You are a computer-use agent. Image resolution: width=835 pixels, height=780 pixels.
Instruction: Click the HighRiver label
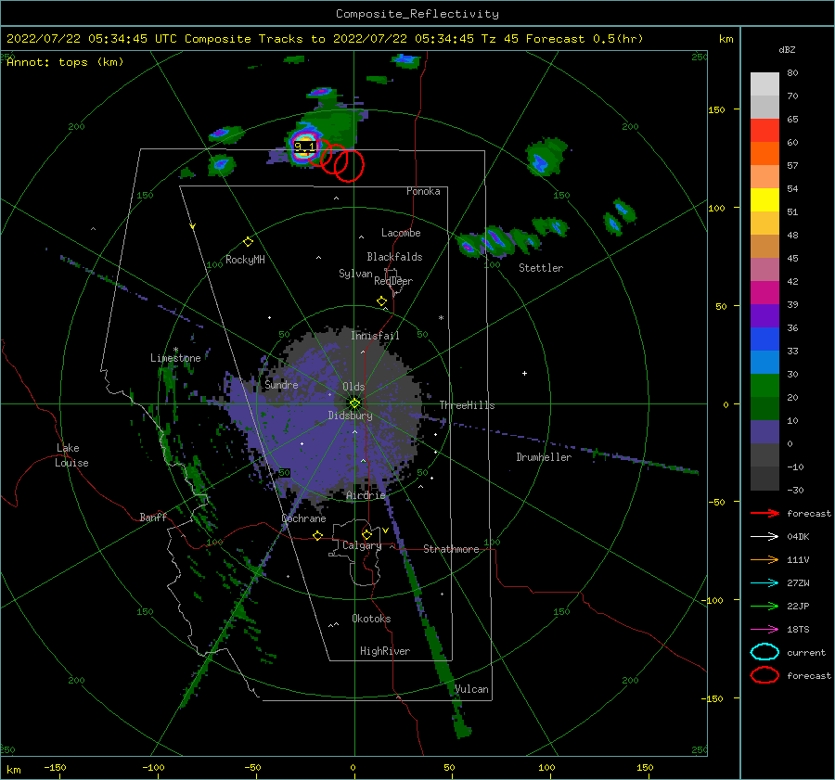pos(385,651)
